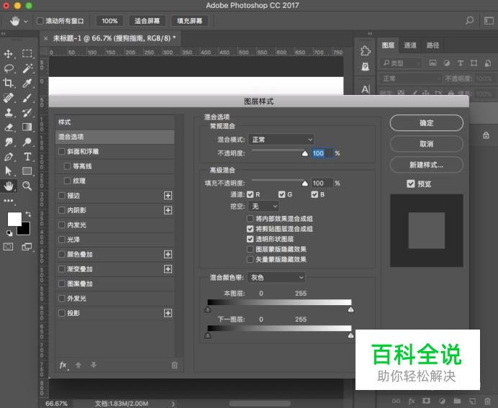Uncheck the 预览 preview checkbox
Image resolution: width=498 pixels, height=408 pixels.
[411, 184]
